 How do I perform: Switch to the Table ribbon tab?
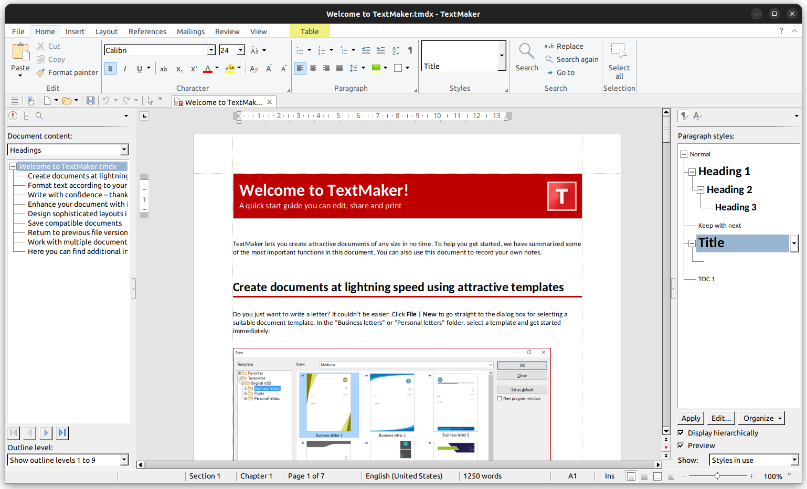[x=310, y=31]
